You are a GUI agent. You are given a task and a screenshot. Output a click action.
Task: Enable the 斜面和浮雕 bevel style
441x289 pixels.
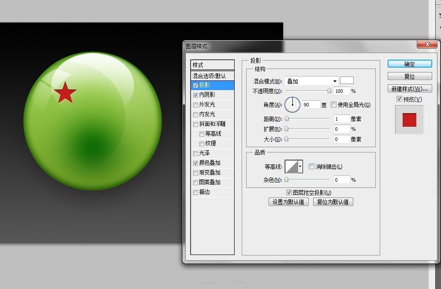(195, 124)
